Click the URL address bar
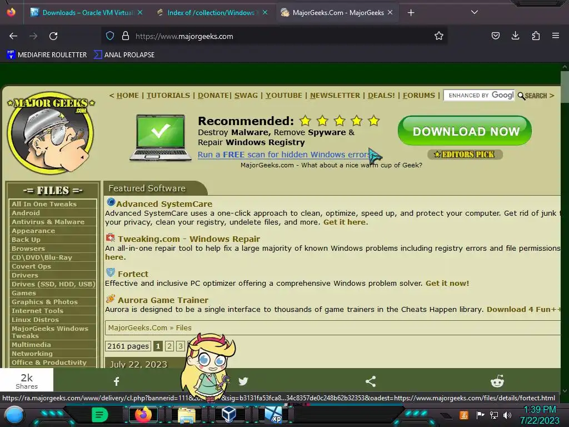 (x=276, y=36)
